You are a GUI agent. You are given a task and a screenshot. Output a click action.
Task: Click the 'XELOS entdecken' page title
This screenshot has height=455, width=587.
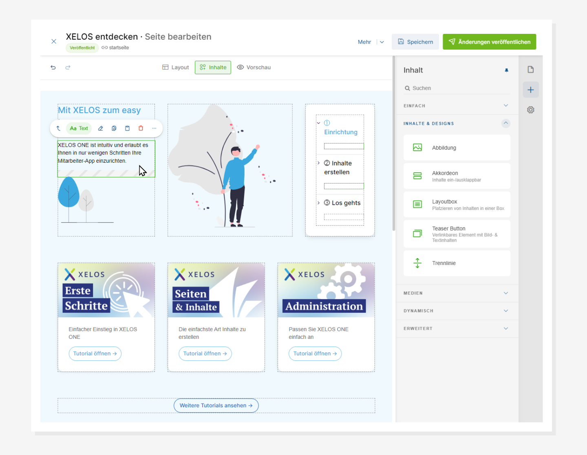102,37
